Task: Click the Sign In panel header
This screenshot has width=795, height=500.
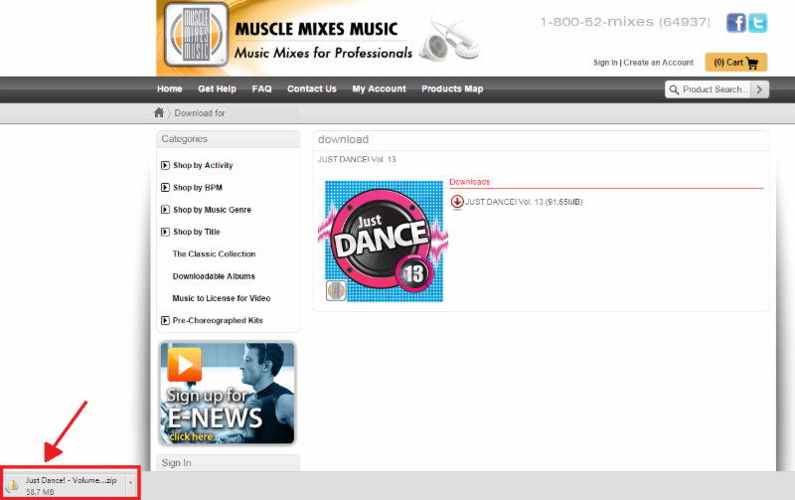Action: (x=229, y=462)
